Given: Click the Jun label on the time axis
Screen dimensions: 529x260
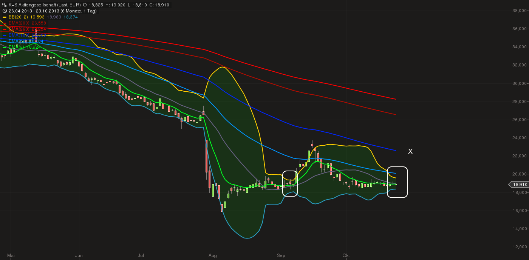Looking at the screenshot, I should [x=79, y=255].
